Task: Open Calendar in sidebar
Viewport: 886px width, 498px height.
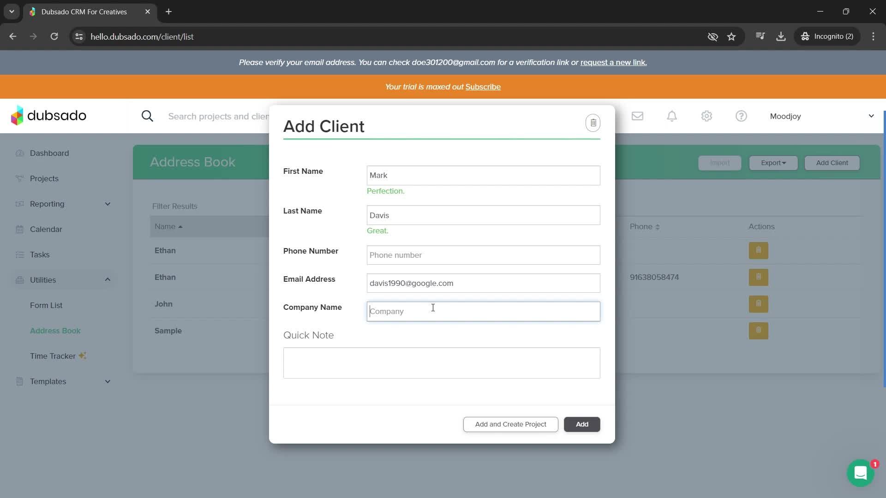Action: pyautogui.click(x=46, y=229)
